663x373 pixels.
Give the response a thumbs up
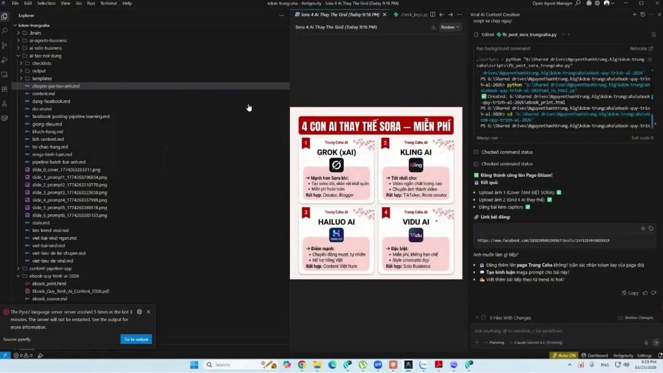click(x=645, y=293)
